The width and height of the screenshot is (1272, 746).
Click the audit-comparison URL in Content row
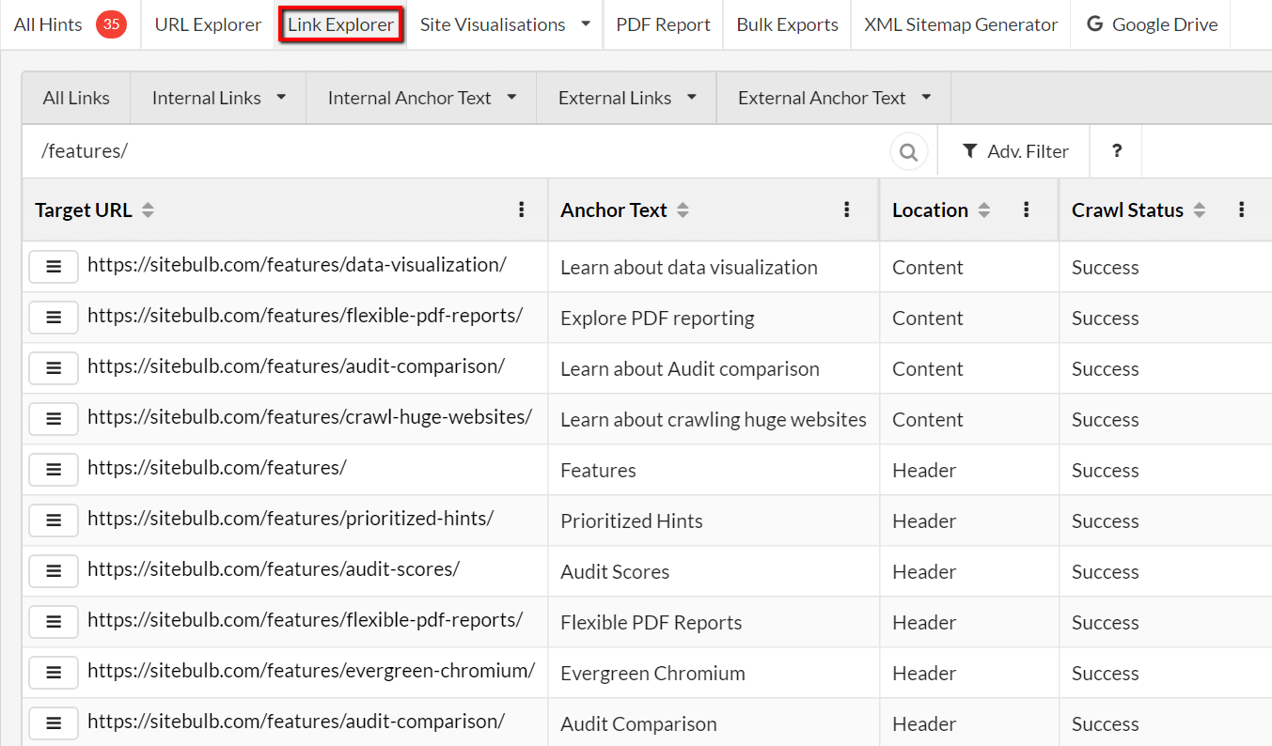[x=296, y=366]
